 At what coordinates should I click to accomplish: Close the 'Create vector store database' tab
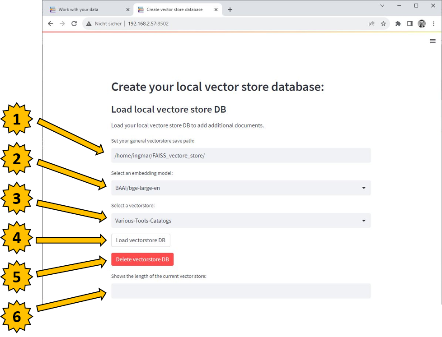tap(216, 9)
